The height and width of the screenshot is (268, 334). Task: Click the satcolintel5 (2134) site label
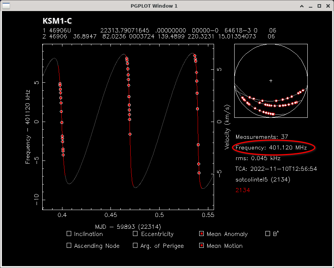263,180
